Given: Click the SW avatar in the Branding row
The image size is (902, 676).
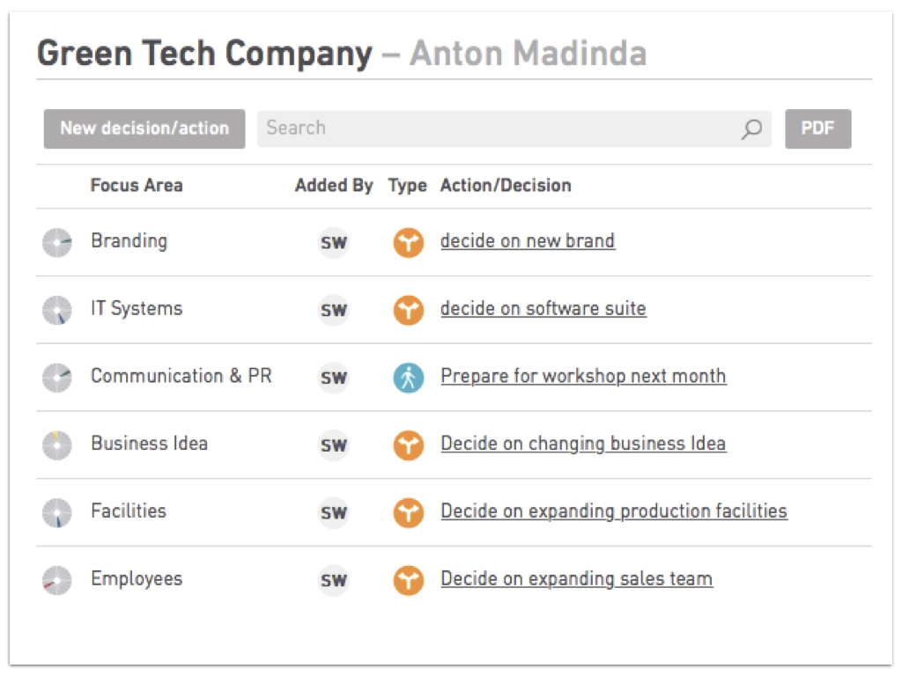Looking at the screenshot, I should [334, 243].
